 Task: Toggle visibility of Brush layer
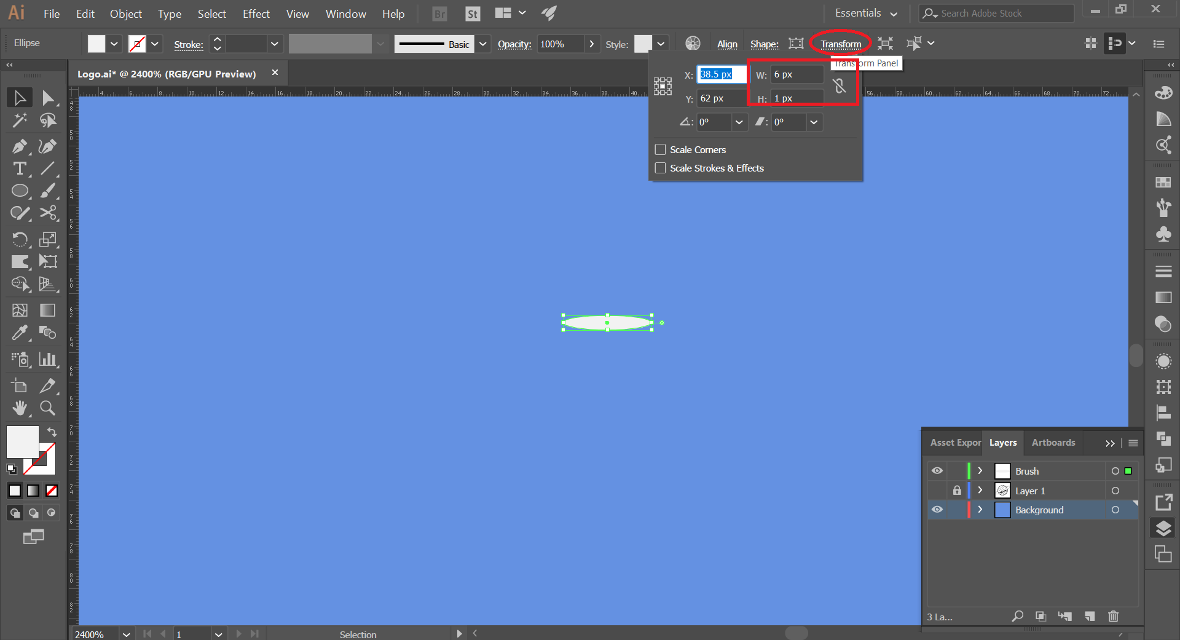(x=937, y=471)
